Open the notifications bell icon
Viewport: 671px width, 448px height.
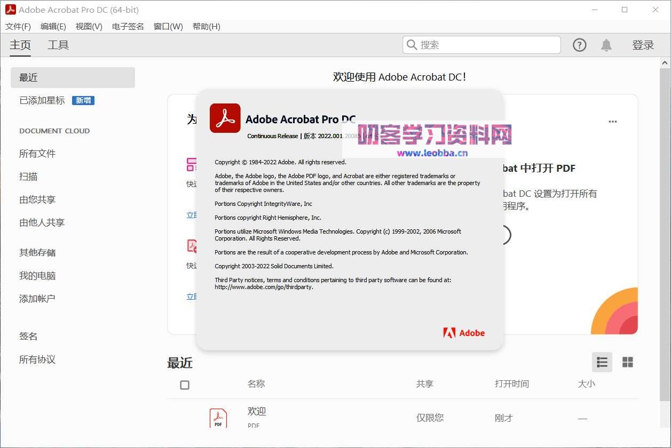click(x=606, y=45)
